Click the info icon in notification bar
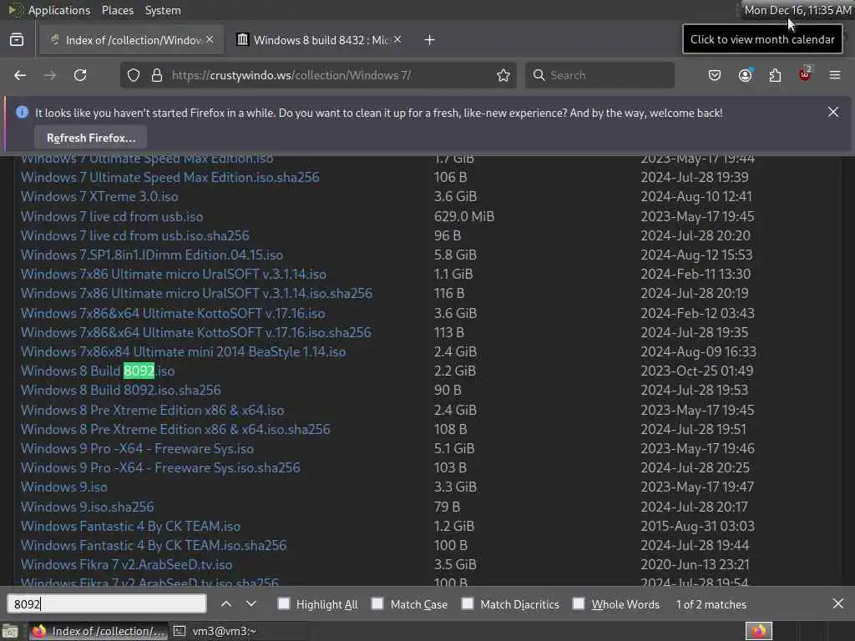The height and width of the screenshot is (641, 855). click(x=22, y=113)
